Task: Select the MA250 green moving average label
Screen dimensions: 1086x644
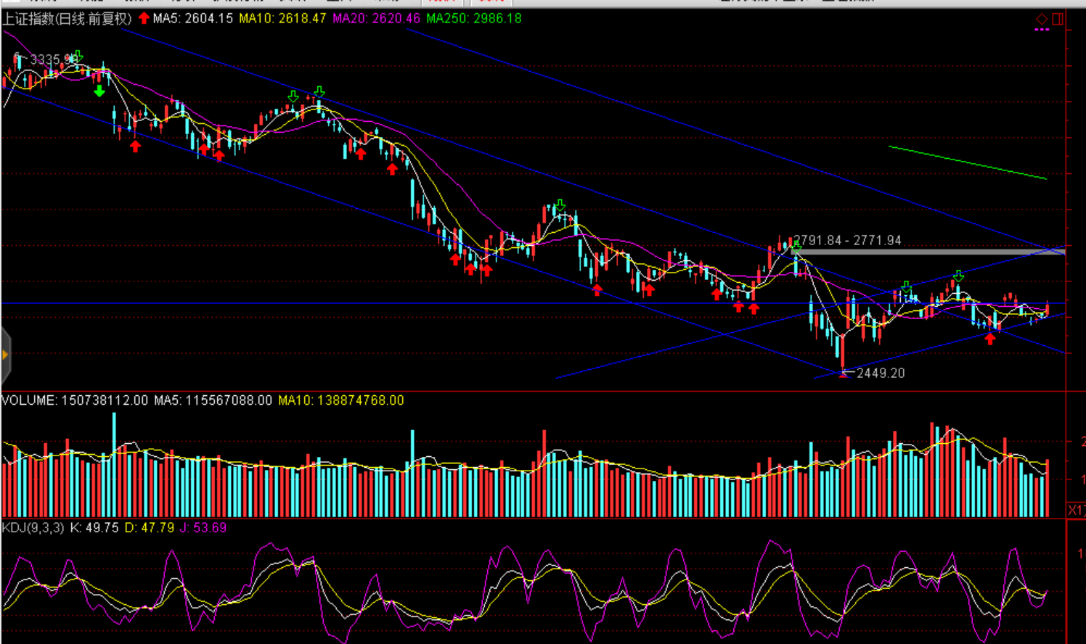Action: click(473, 18)
